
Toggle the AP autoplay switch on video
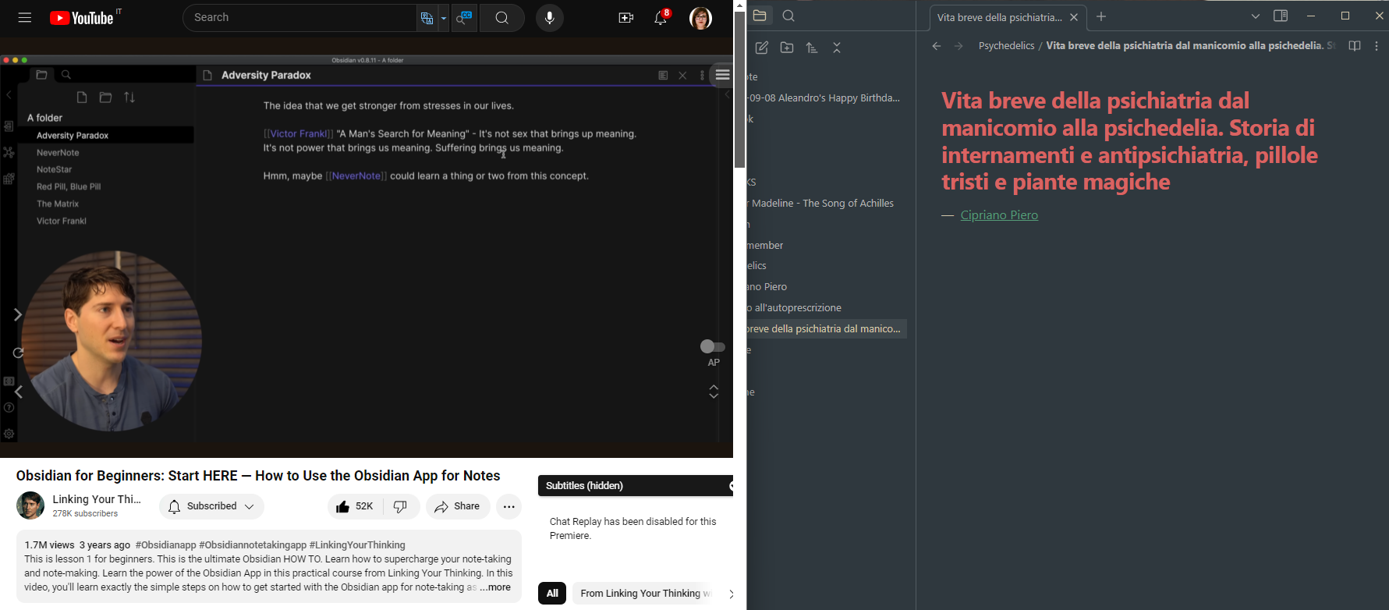tap(713, 346)
